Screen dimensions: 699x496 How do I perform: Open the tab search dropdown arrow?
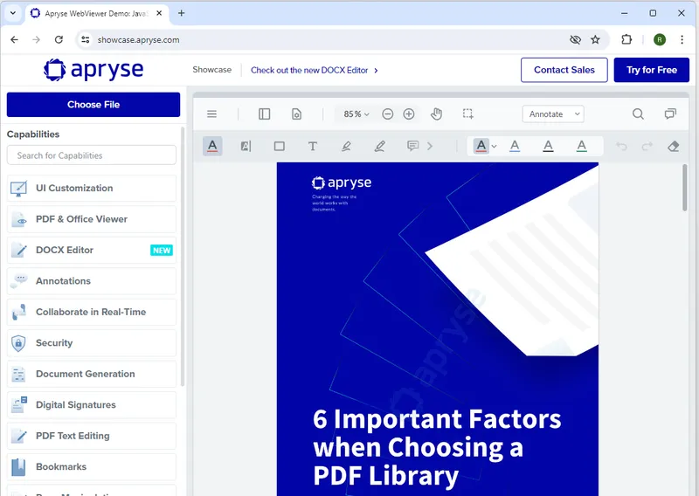13,13
